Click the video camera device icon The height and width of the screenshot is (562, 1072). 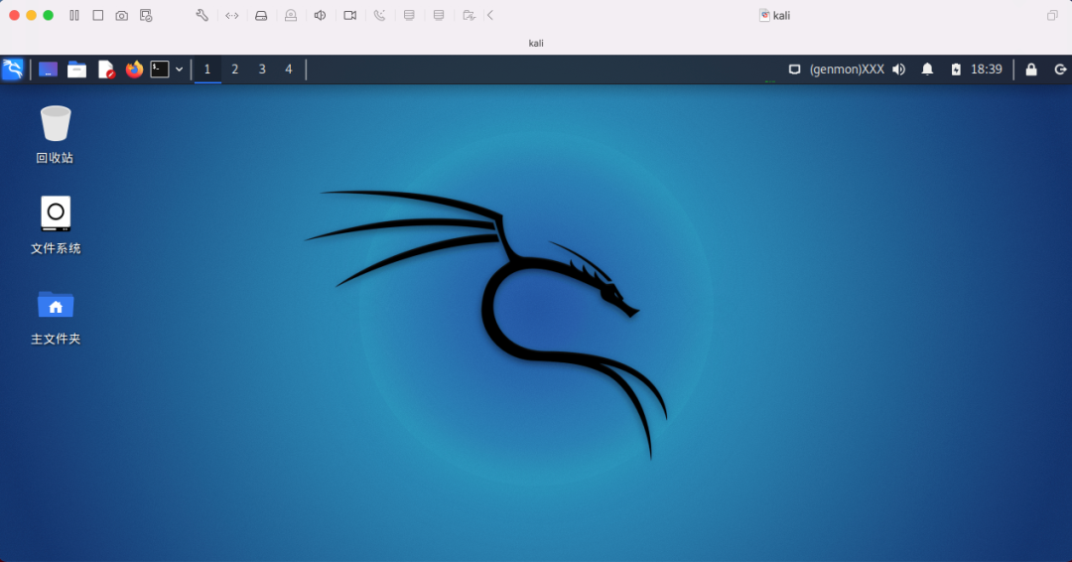click(x=350, y=15)
